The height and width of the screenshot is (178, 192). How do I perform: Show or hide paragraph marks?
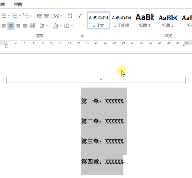point(80,16)
